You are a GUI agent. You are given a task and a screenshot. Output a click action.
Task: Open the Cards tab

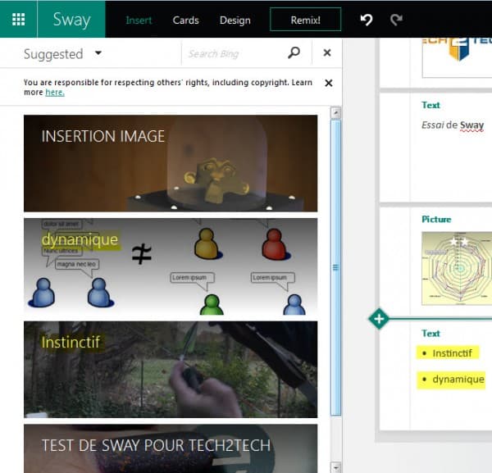186,20
